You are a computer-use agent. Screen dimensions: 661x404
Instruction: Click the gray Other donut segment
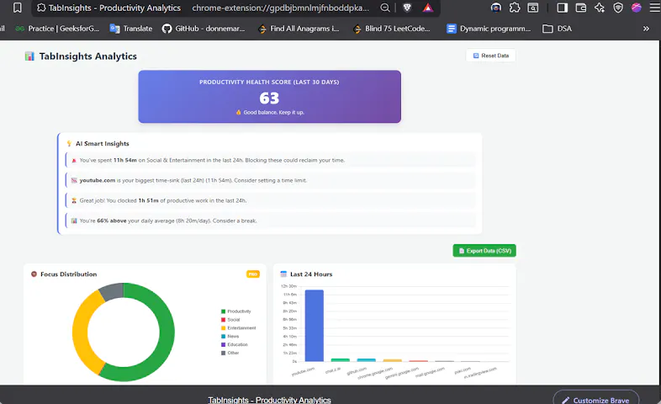pyautogui.click(x=113, y=292)
